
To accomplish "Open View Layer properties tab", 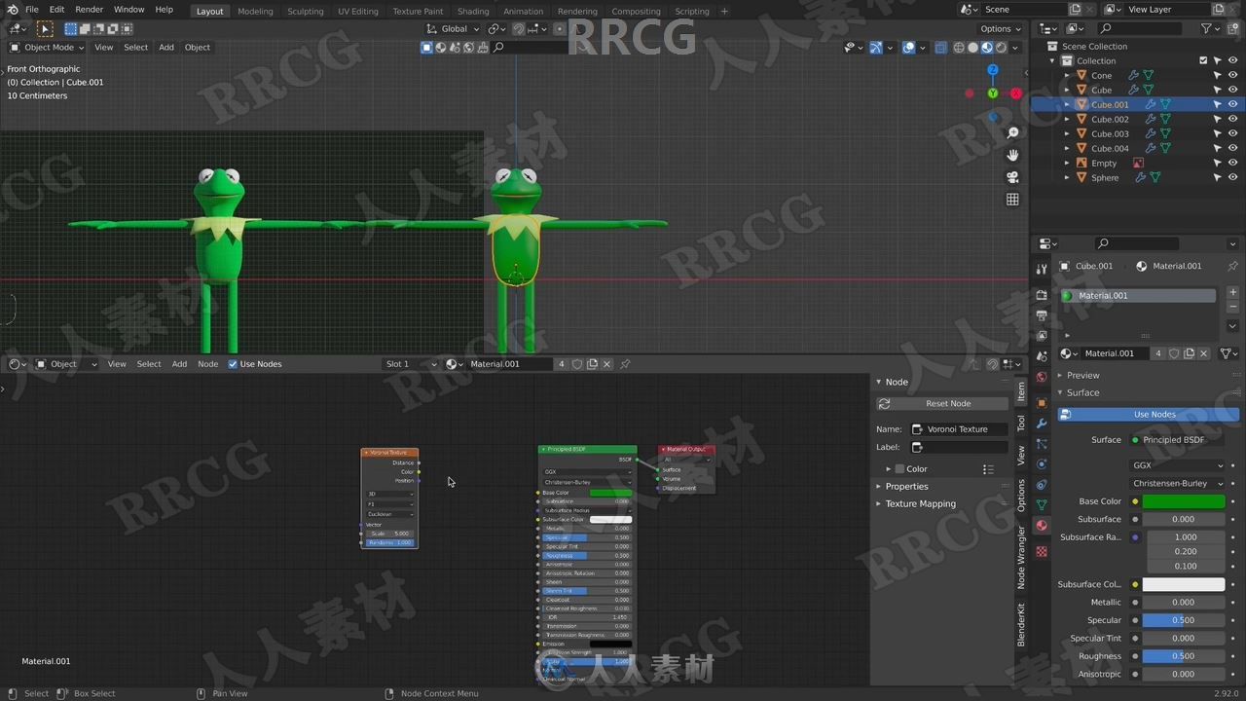I will (x=1042, y=336).
